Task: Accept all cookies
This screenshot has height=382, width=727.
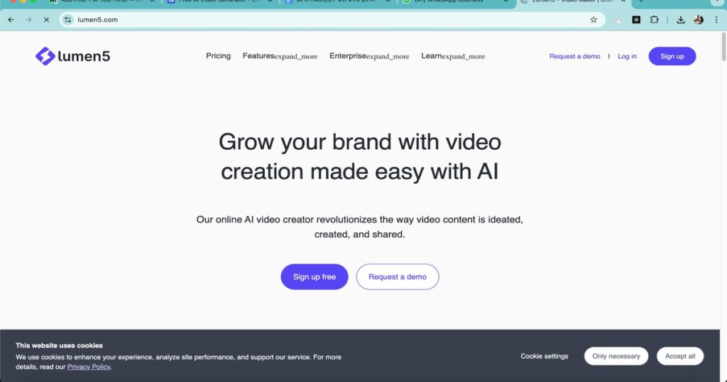Action: [680, 356]
